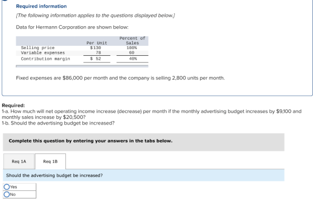313x201 pixels.
Task: Click the '60' percent of sales cell
Action: (x=131, y=52)
